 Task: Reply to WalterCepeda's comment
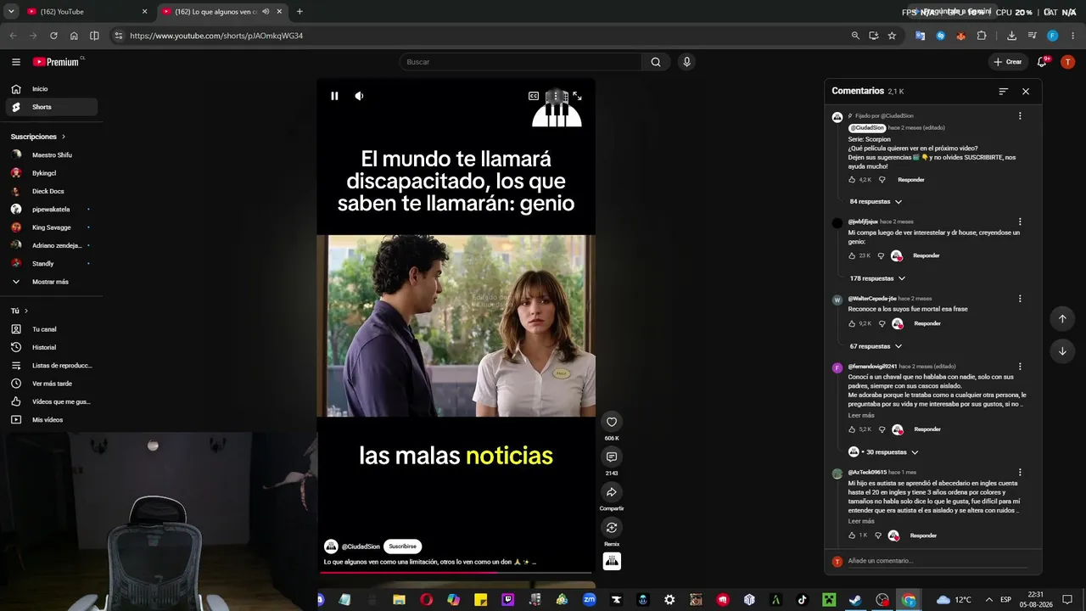pyautogui.click(x=927, y=323)
